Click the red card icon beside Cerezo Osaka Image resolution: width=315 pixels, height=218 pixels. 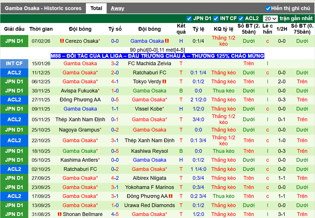click(x=62, y=41)
